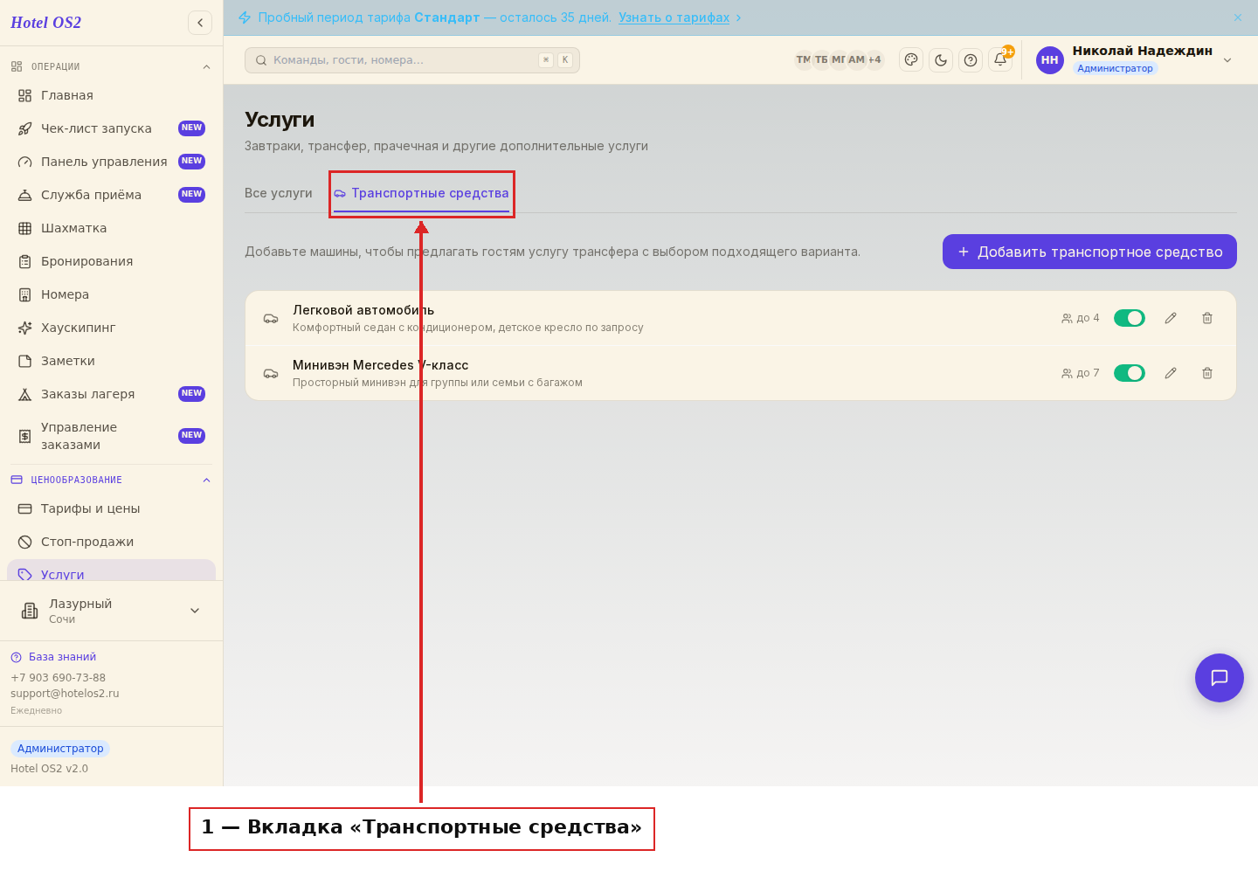Click the Минивэн Mercedes V-класс row title
Image resolution: width=1258 pixels, height=871 pixels.
point(381,365)
